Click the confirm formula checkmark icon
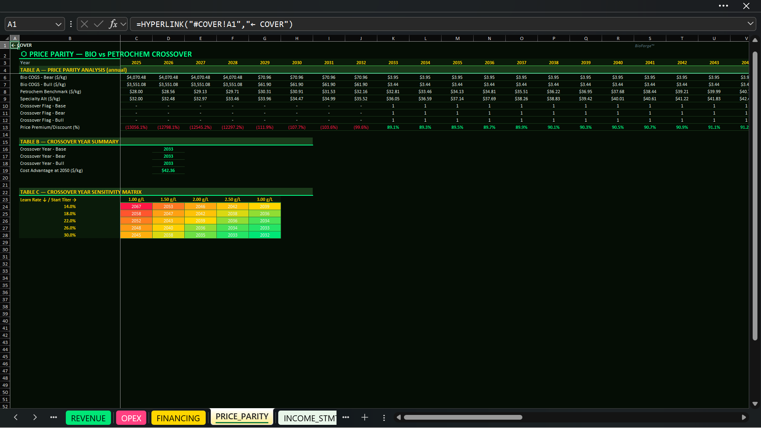 pos(98,24)
